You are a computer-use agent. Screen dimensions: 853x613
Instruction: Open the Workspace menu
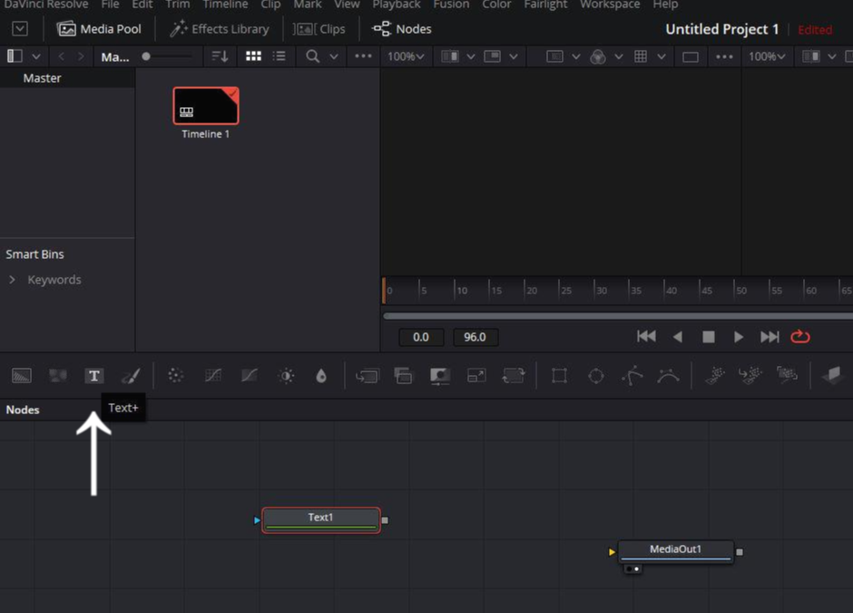click(x=610, y=5)
